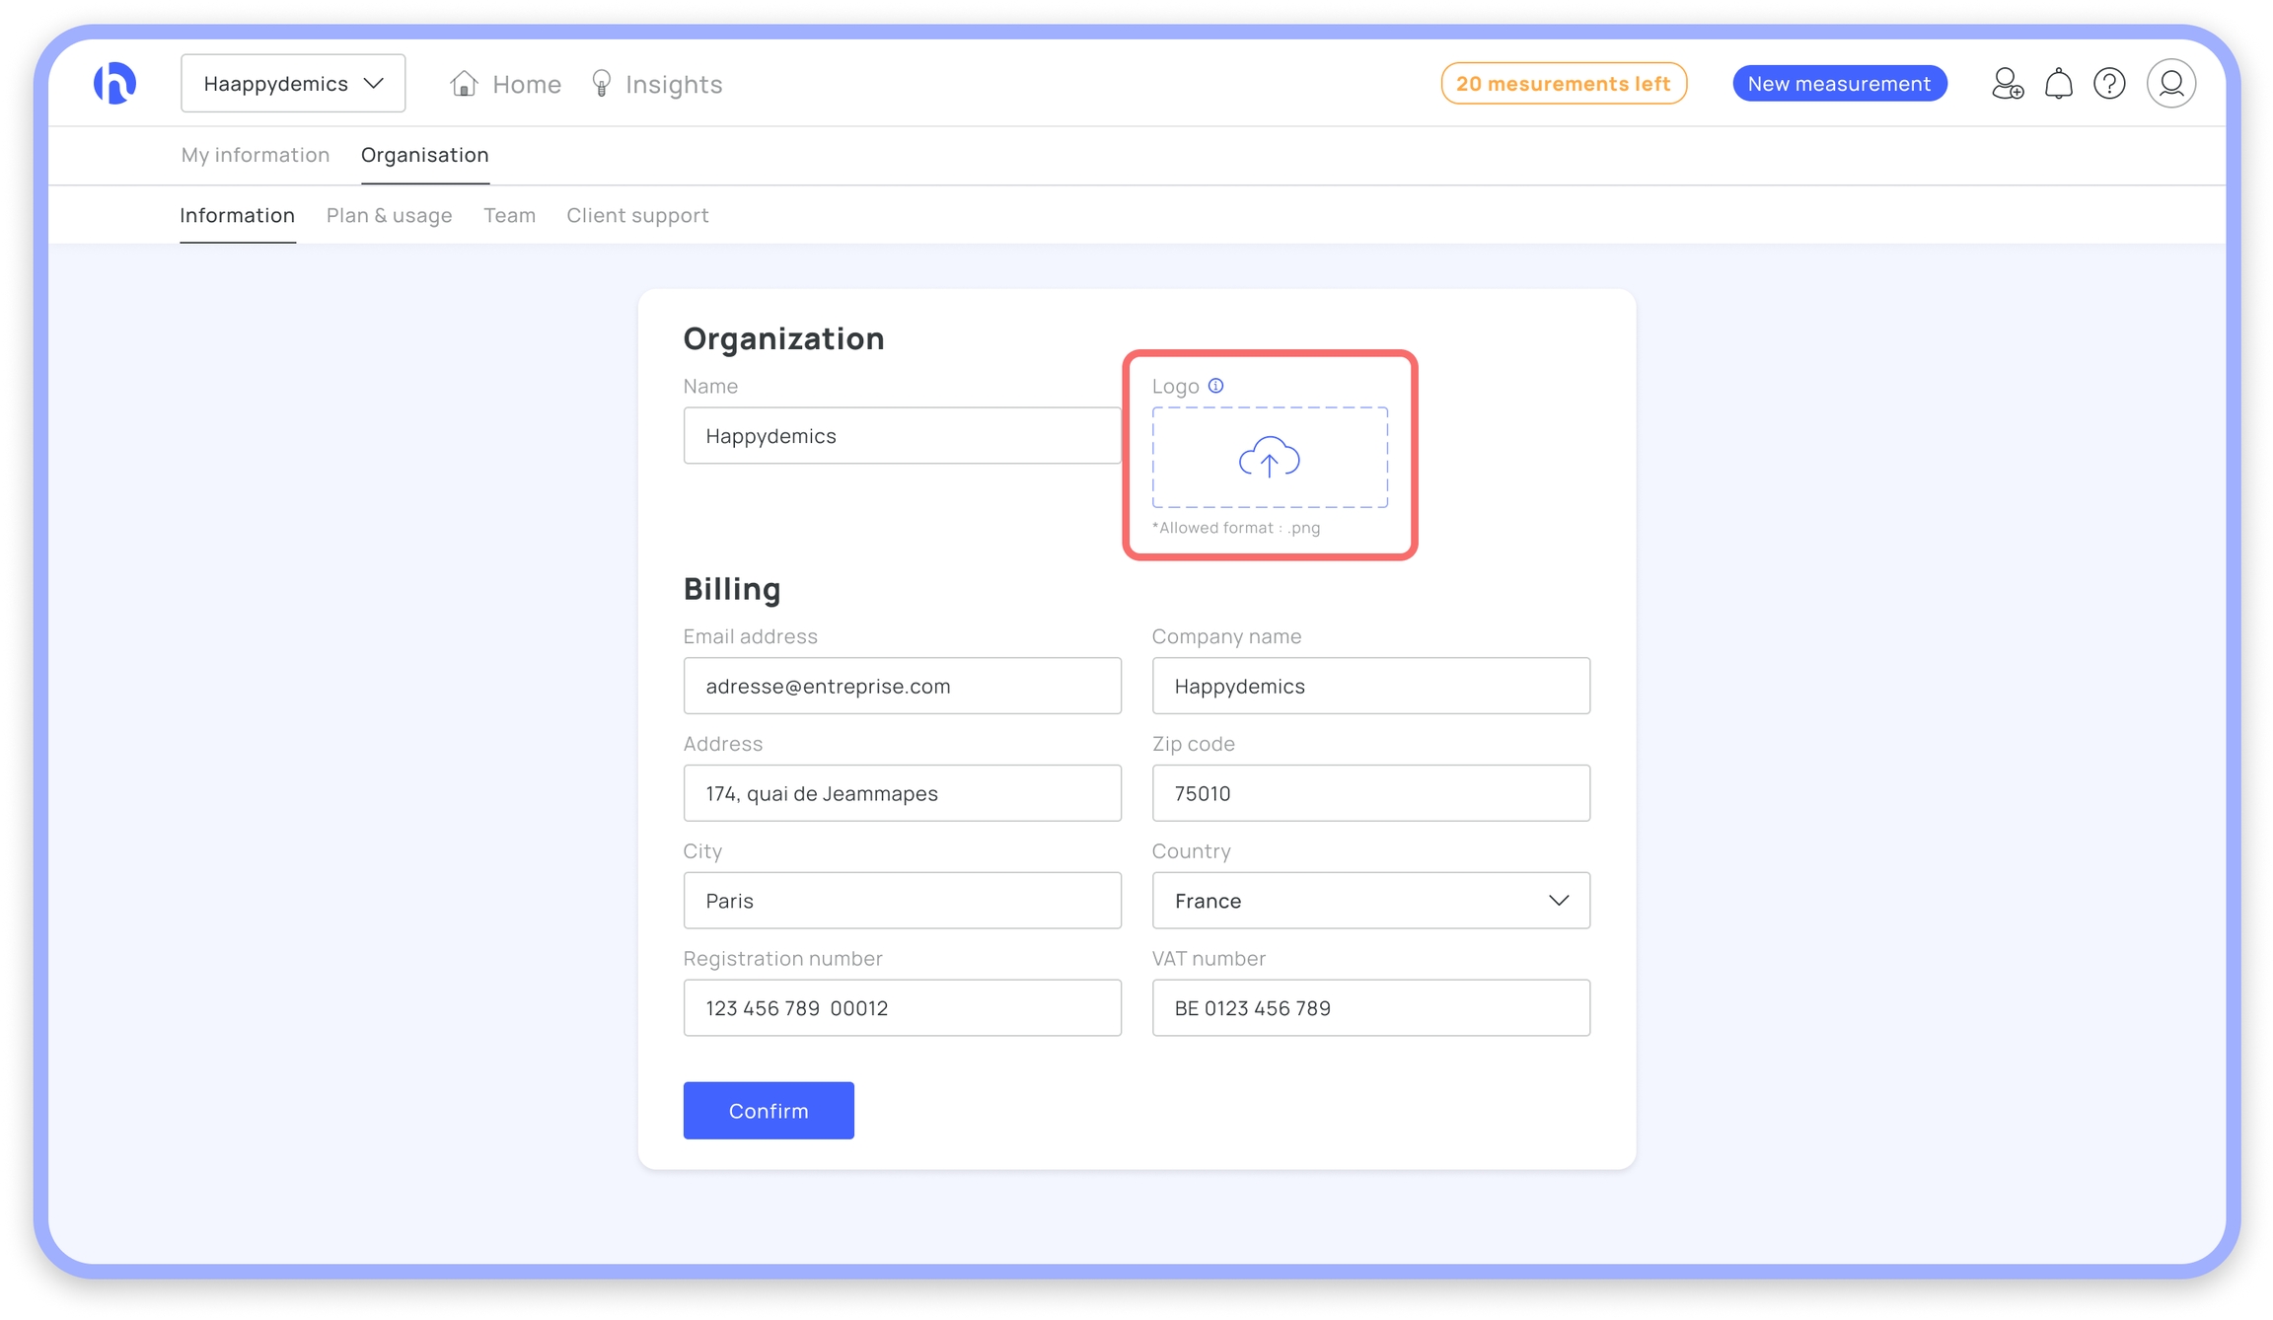
Task: Open the user profile avatar
Action: pos(2170,84)
